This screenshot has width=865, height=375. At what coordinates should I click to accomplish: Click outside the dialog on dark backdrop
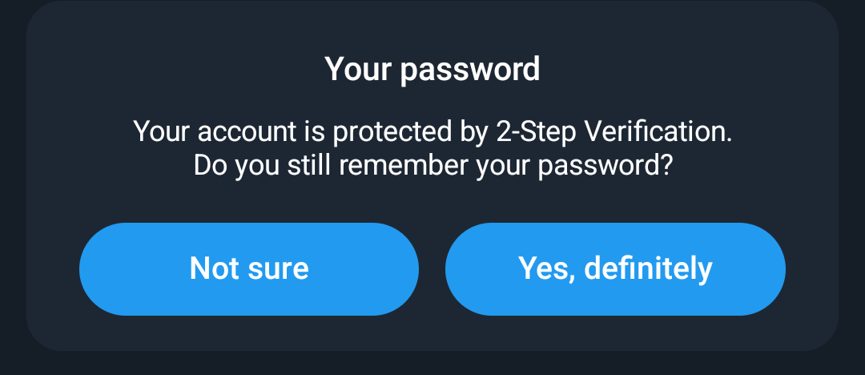pos(432,364)
